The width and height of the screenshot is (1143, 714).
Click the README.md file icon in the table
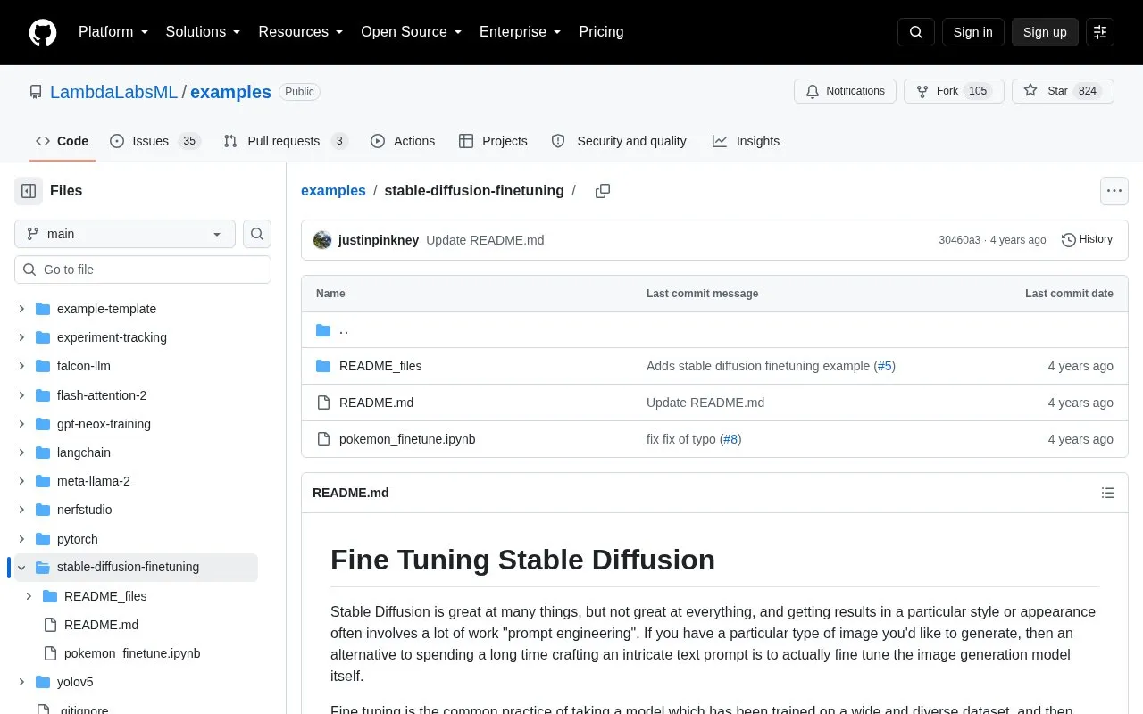(x=323, y=403)
